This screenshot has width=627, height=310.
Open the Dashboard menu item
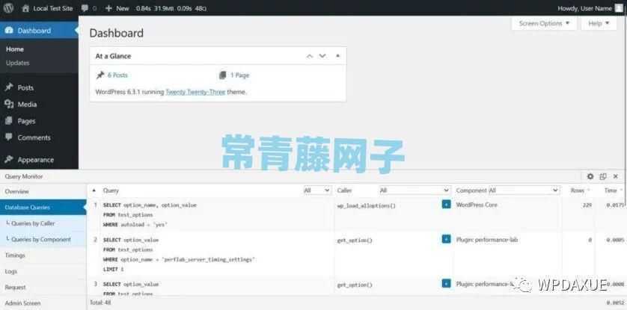pos(39,31)
